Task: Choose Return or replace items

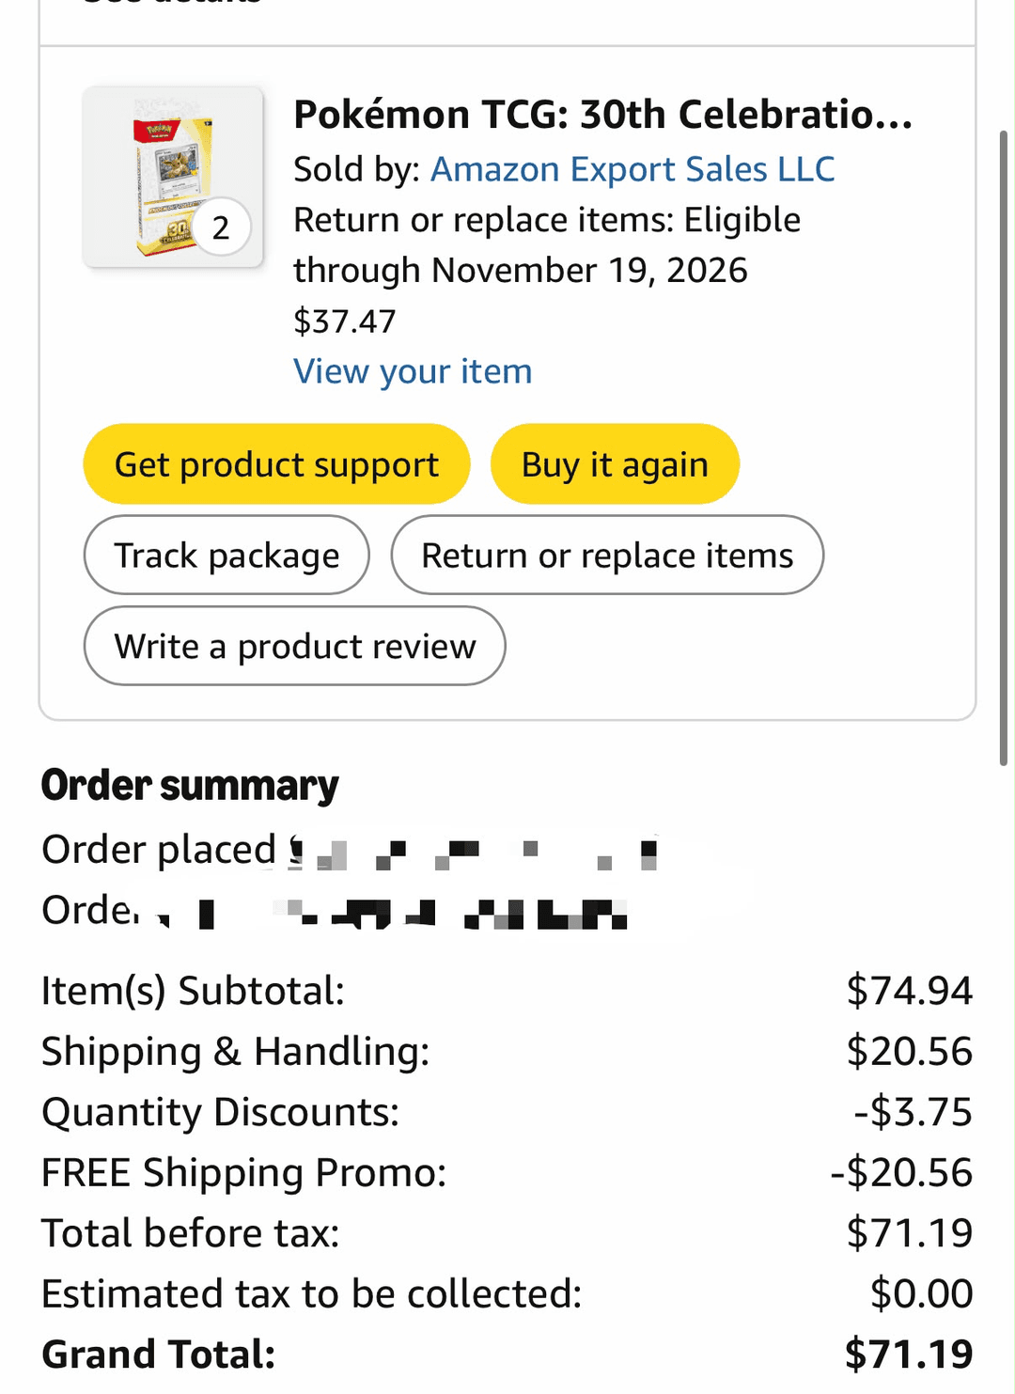Action: (607, 555)
